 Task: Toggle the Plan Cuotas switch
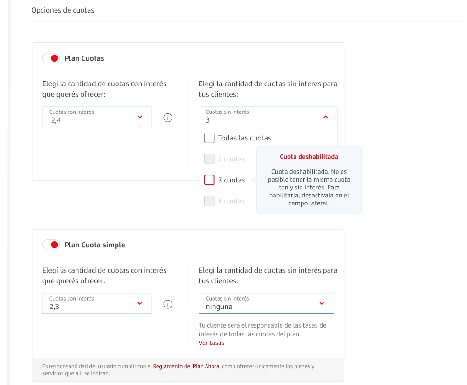coord(51,58)
